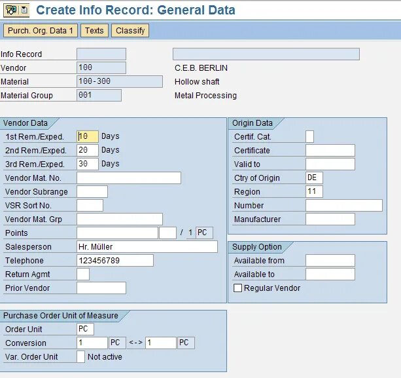
Task: Focus the 2nd Rem./Exped. field with 20
Action: coord(88,150)
